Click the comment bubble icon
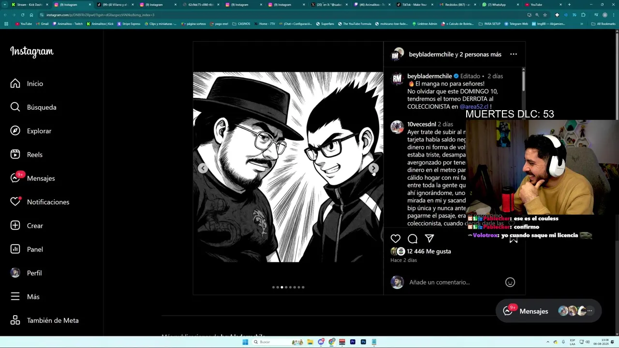 (413, 238)
